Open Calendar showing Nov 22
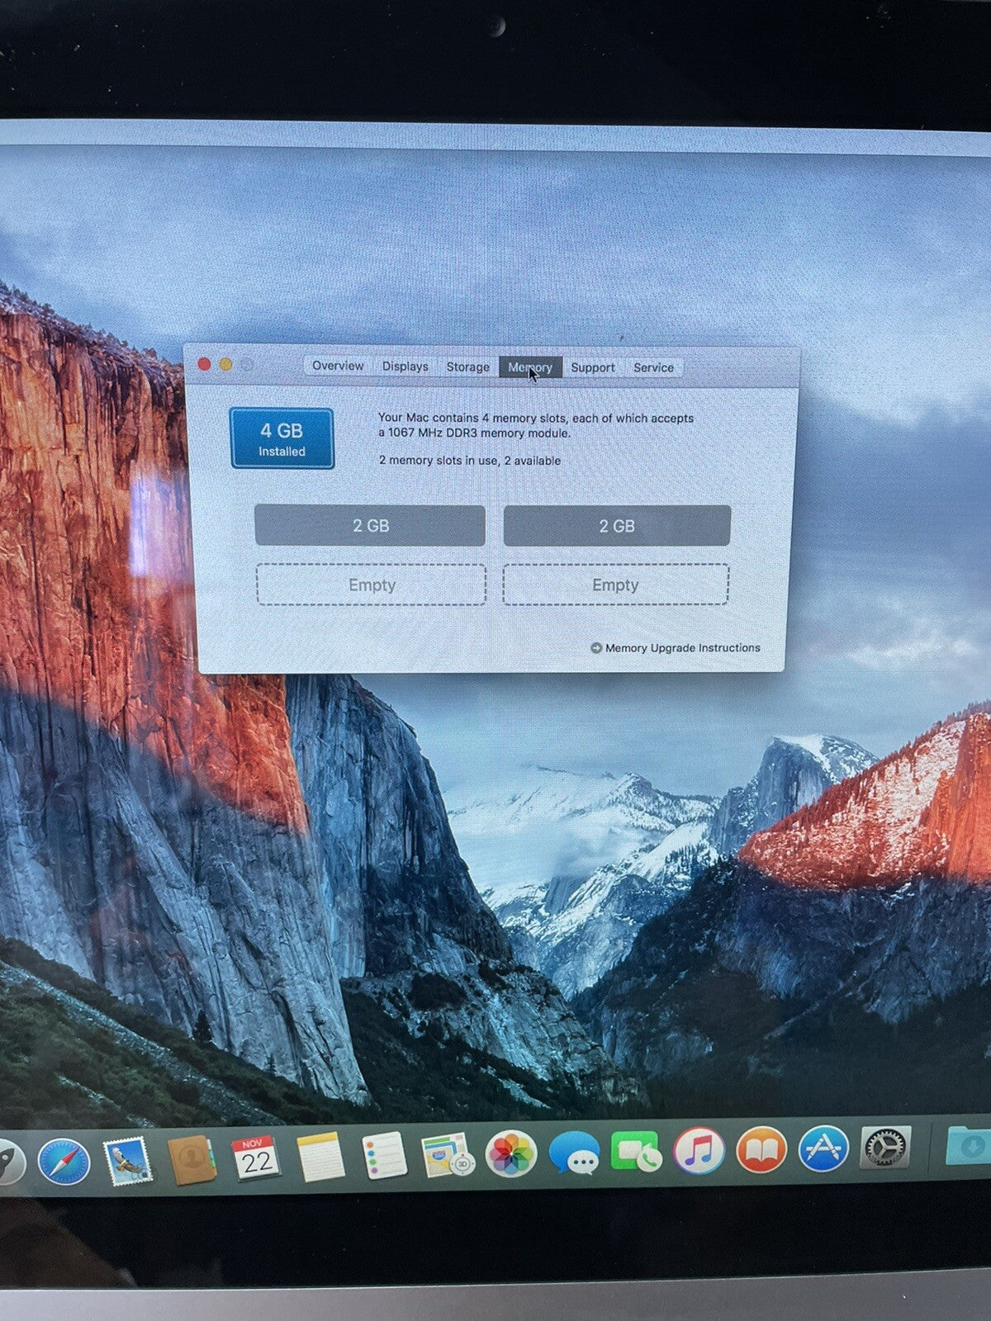 click(x=255, y=1158)
